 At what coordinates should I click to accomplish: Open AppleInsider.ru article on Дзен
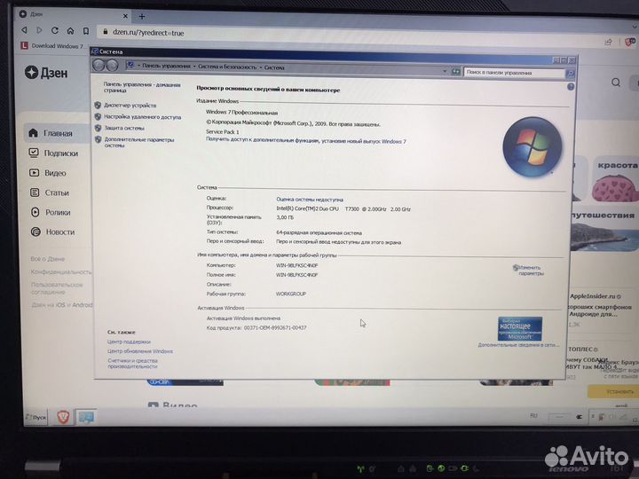click(601, 305)
